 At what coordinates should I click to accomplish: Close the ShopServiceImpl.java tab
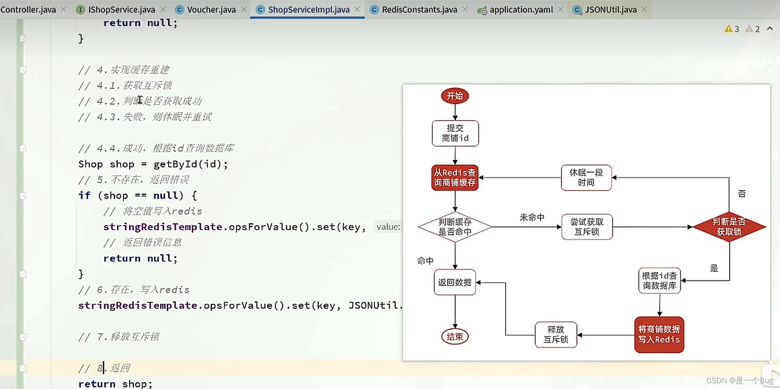point(357,9)
